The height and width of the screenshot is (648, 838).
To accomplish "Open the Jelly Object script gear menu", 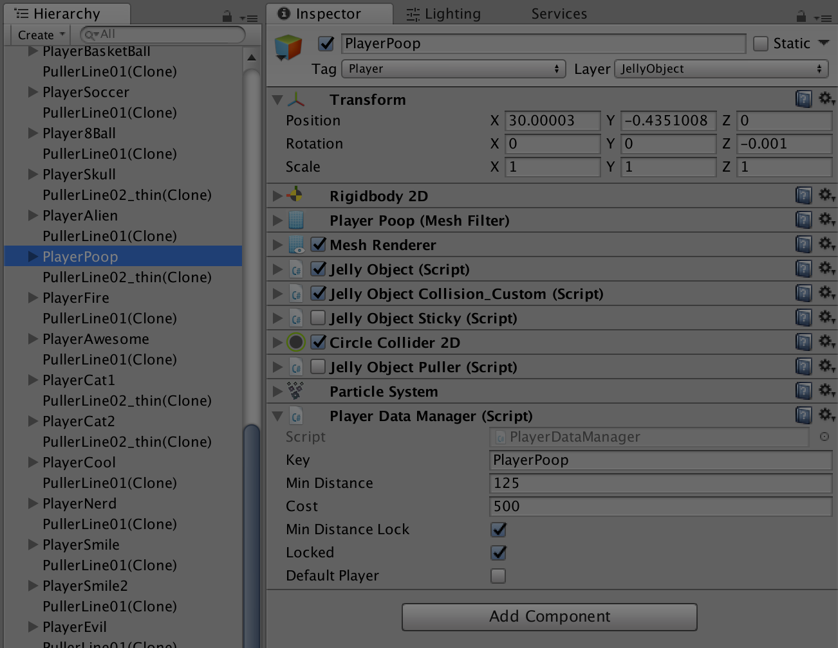I will coord(826,268).
